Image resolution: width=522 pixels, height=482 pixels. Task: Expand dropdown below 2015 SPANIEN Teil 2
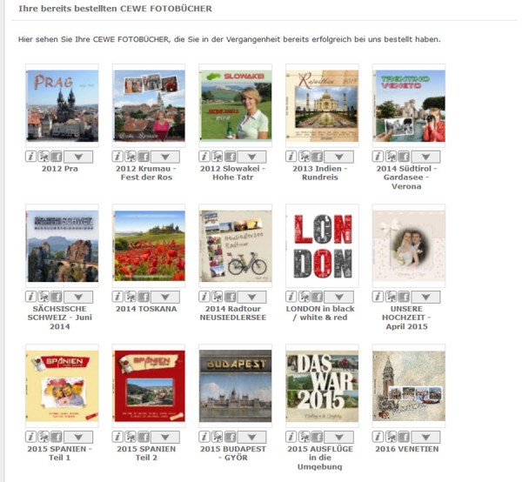coord(165,437)
